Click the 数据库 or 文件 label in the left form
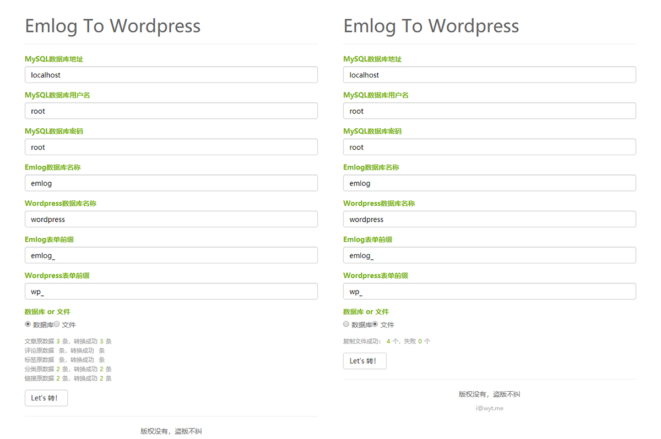This screenshot has height=439, width=661. (48, 312)
